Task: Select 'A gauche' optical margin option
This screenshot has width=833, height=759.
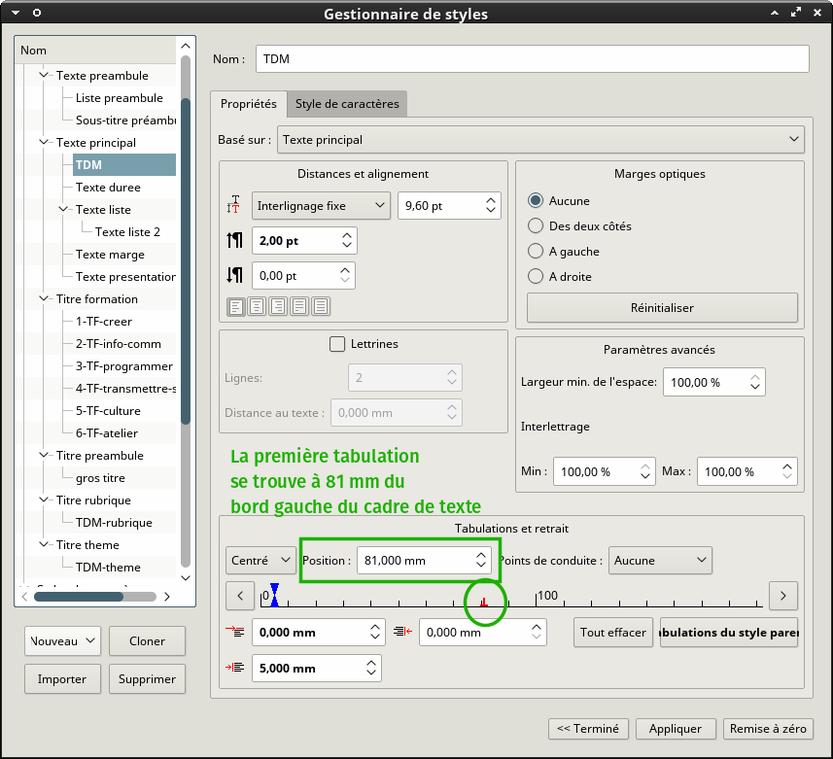Action: tap(536, 251)
